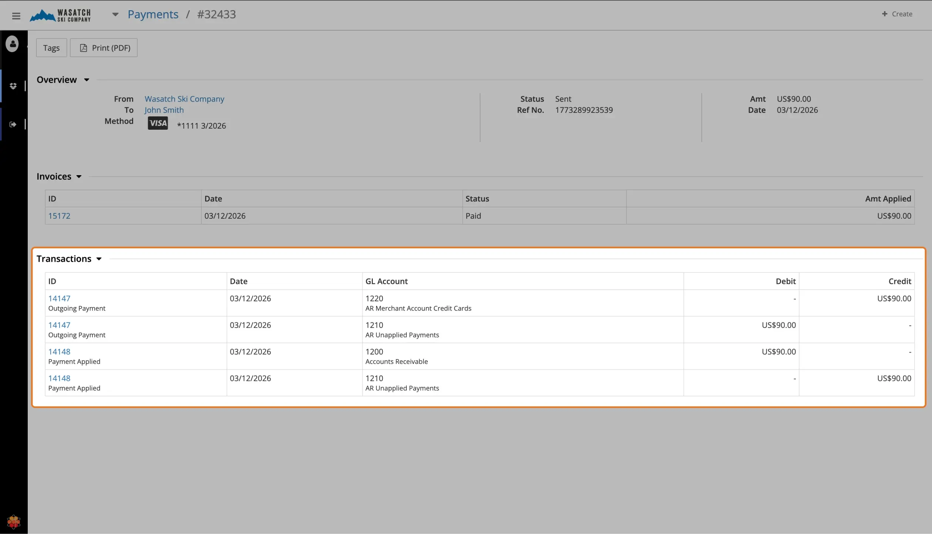Click the invoice date 03/12/2026 cell
Viewport: 932px width, 534px height.
pyautogui.click(x=332, y=216)
